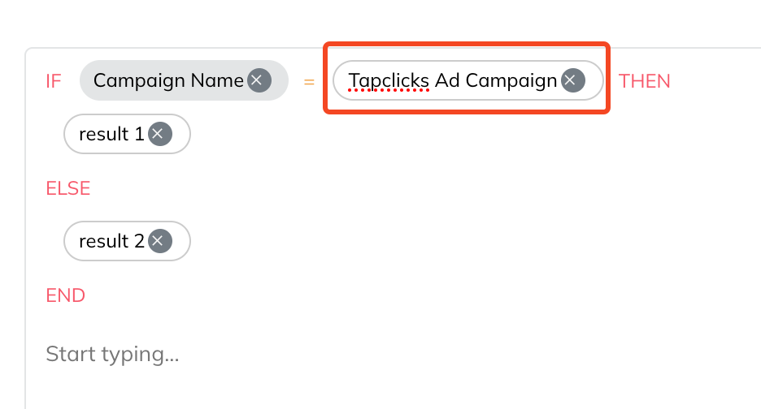761x409 pixels.
Task: Select the Tapclicks Ad Campaign value chip
Action: pyautogui.click(x=467, y=80)
